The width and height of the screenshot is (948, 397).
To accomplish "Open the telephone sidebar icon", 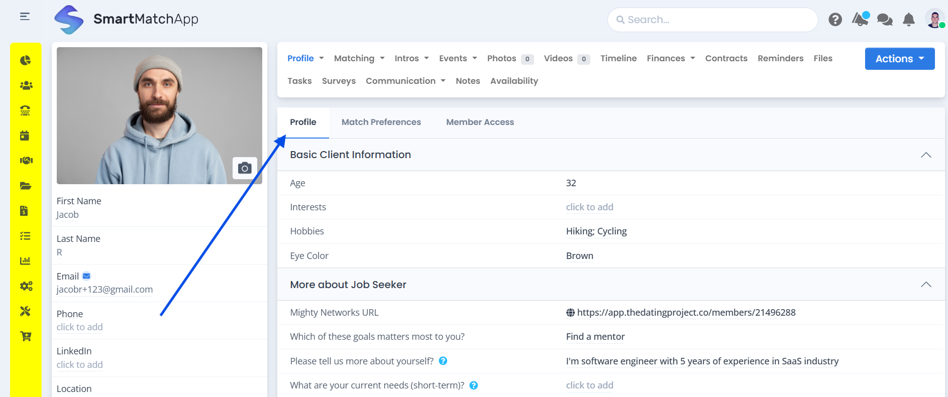I will [x=26, y=110].
